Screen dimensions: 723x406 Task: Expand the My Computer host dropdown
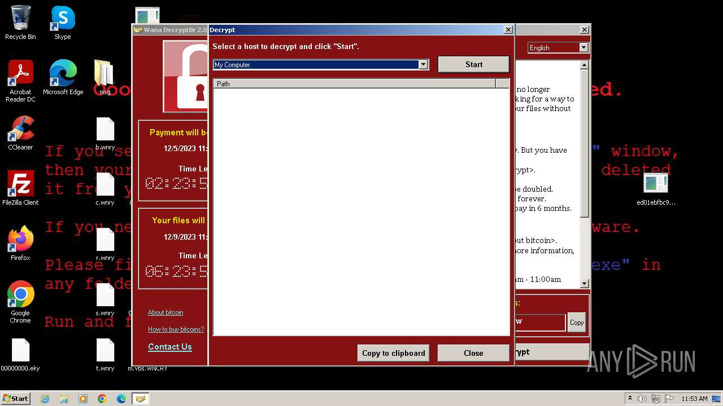click(x=423, y=65)
